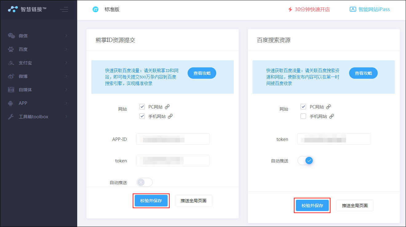This screenshot has width=406, height=227.
Task: Expand the 微信 menu chevron
Action: click(x=66, y=36)
